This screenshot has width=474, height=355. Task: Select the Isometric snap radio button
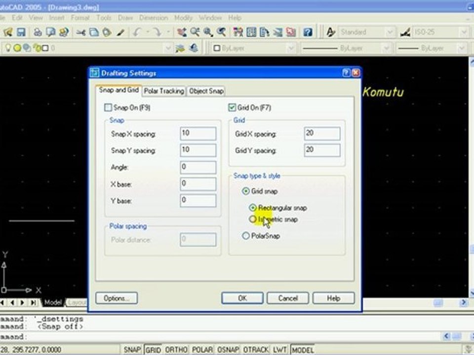pyautogui.click(x=253, y=219)
